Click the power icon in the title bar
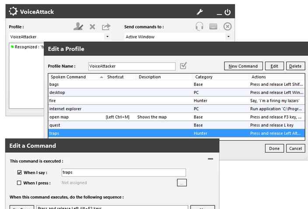 (x=227, y=12)
